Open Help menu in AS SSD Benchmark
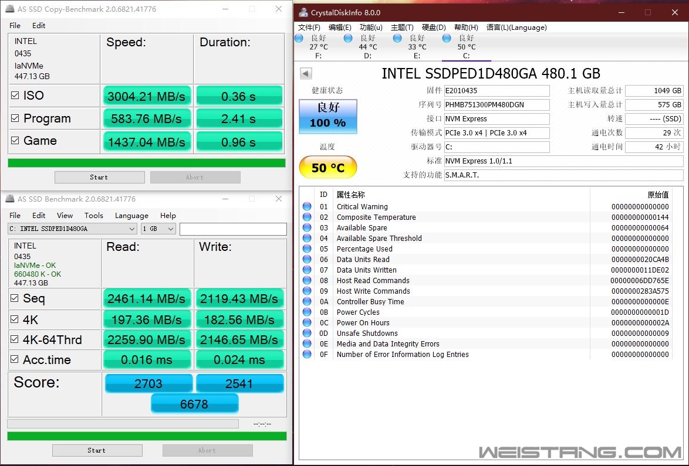Image resolution: width=689 pixels, height=466 pixels. pos(168,216)
